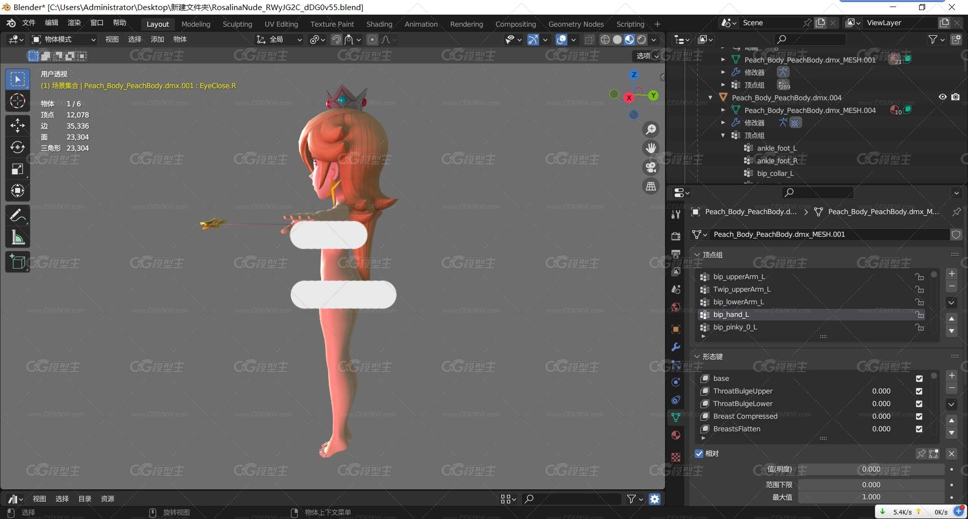Click the viewport zoom magnifier icon
The width and height of the screenshot is (968, 519).
click(651, 129)
